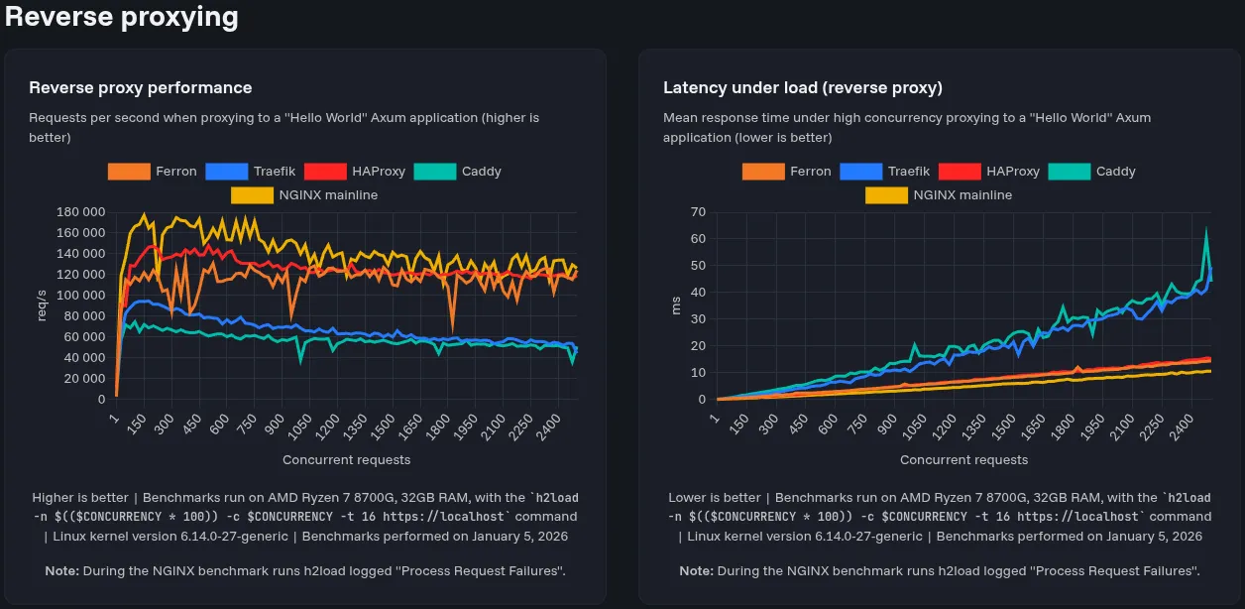This screenshot has height=609, width=1245.
Task: Click the 'Reverse proxy performance' chart title
Action: [x=141, y=87]
